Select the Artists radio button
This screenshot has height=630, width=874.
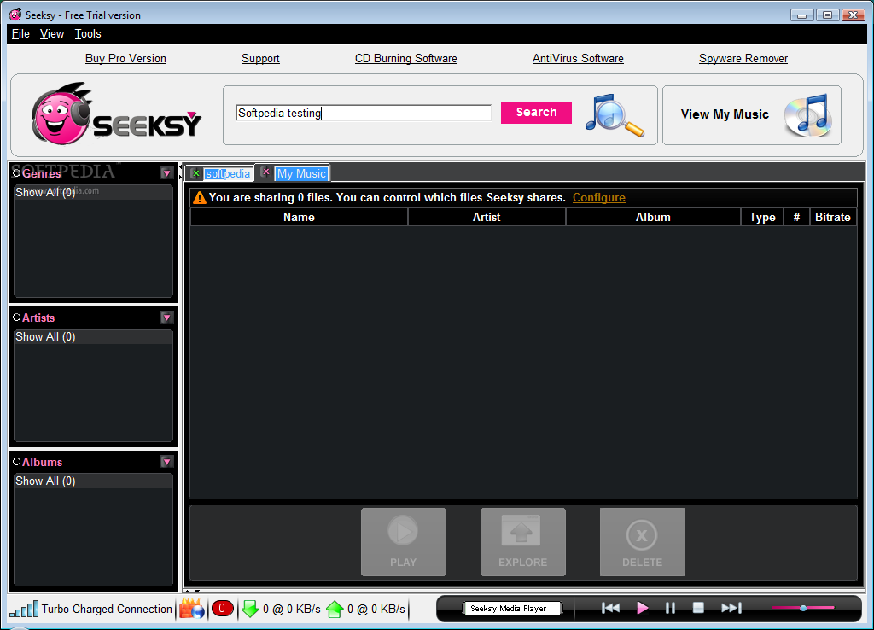click(x=17, y=318)
